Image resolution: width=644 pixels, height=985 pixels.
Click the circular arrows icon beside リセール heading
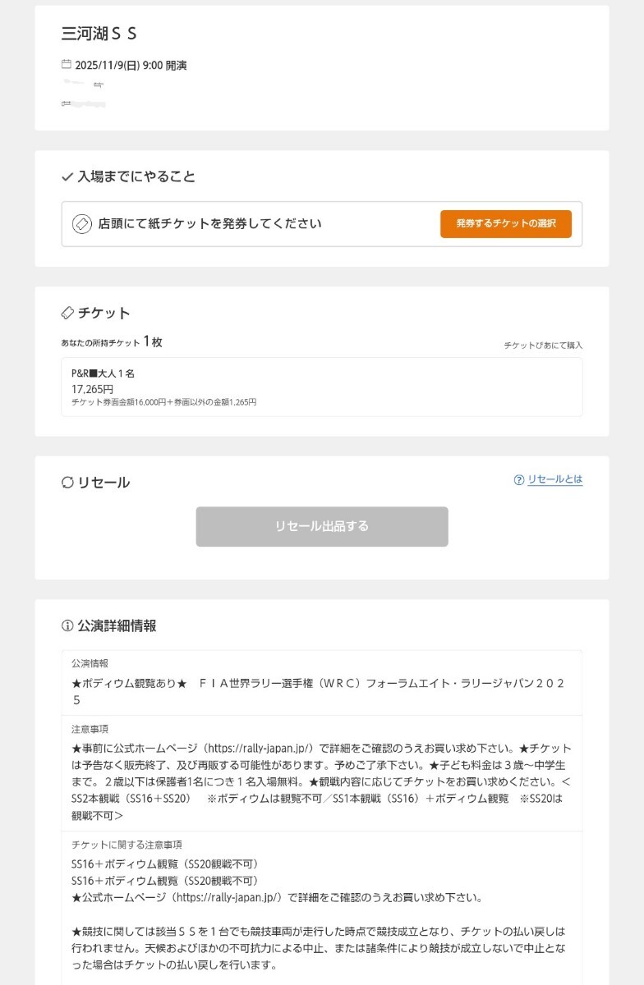67,483
